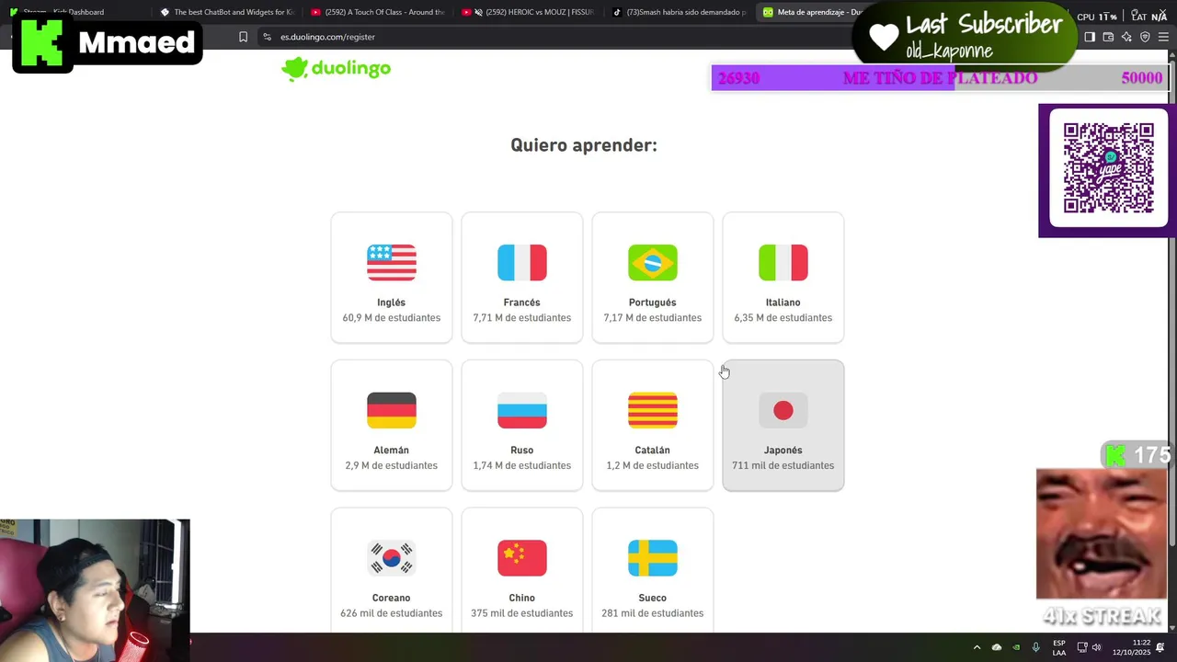
Task: Switch ESP LAA keyboard language
Action: point(1059,647)
